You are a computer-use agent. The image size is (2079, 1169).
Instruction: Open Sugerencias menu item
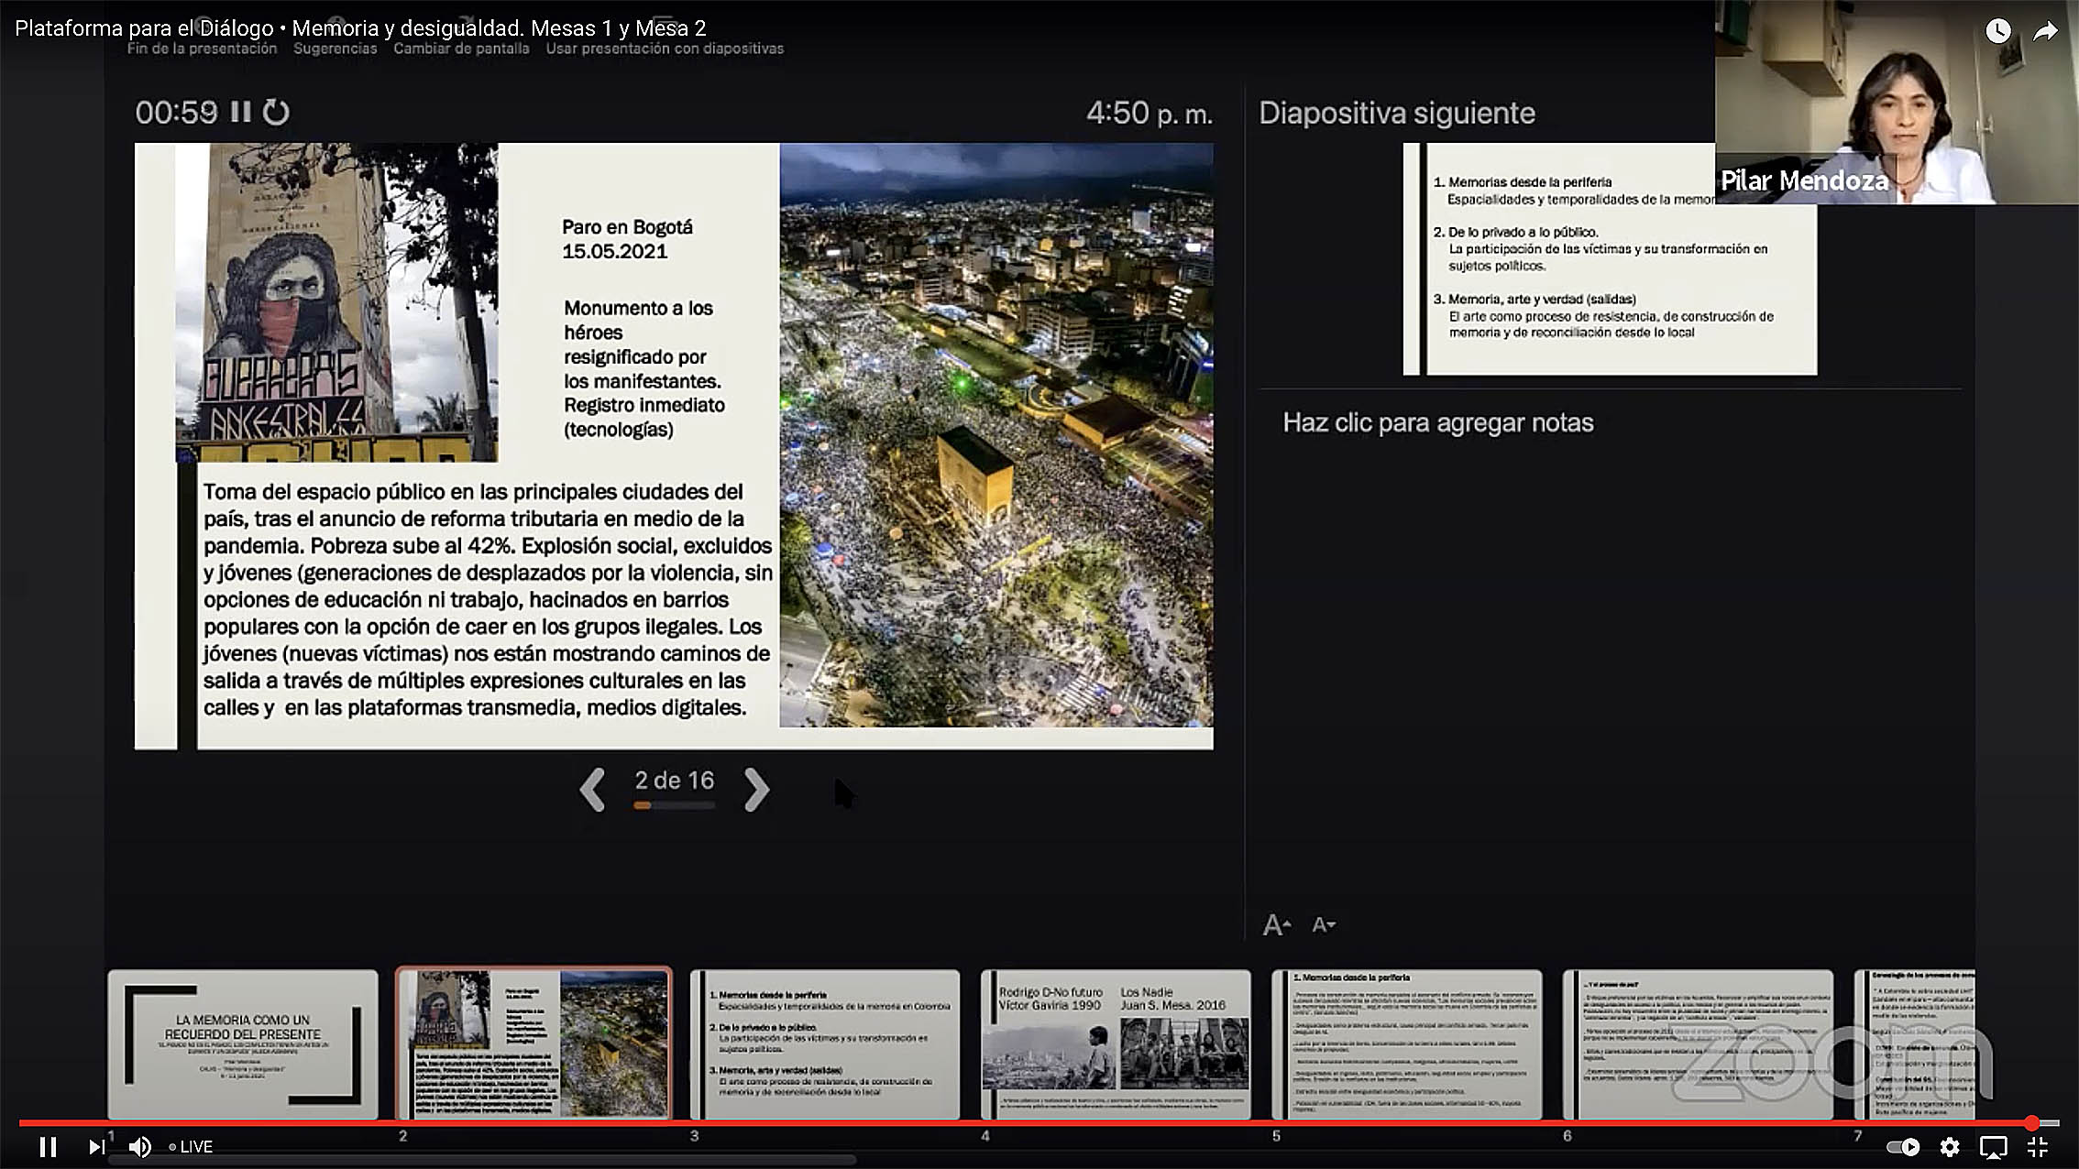(x=335, y=49)
